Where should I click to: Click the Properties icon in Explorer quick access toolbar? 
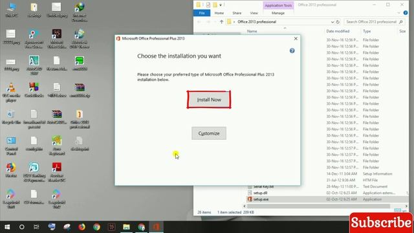point(208,5)
